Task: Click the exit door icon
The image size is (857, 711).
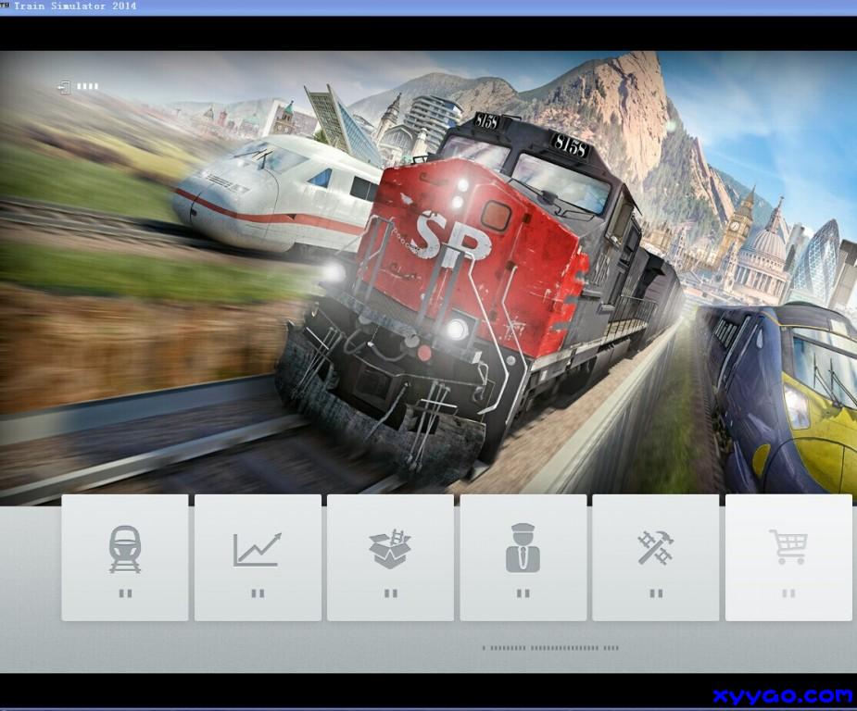Action: click(63, 87)
